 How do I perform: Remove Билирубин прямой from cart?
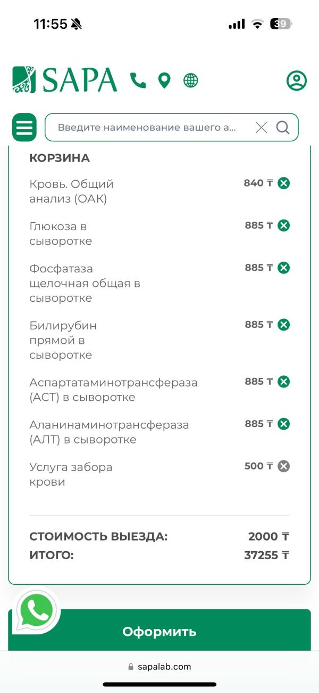[x=284, y=325]
